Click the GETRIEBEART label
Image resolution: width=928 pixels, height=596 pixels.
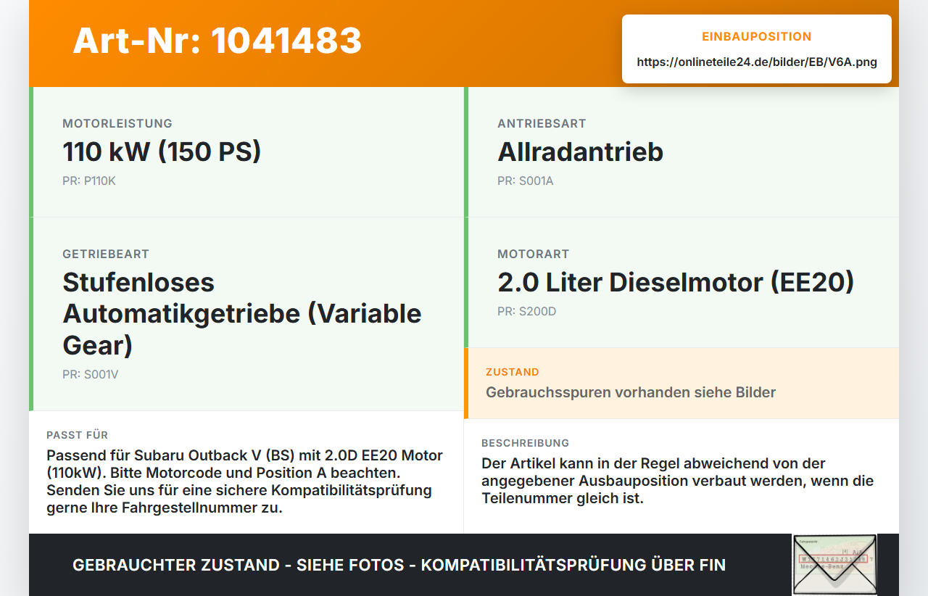(x=106, y=254)
